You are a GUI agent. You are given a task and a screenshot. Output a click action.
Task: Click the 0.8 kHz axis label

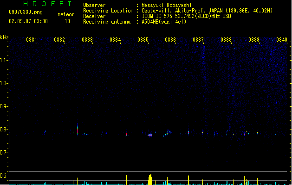tap(4, 129)
